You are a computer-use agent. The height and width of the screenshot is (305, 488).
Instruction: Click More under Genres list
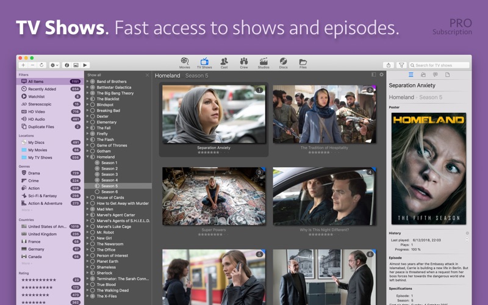[x=26, y=210]
